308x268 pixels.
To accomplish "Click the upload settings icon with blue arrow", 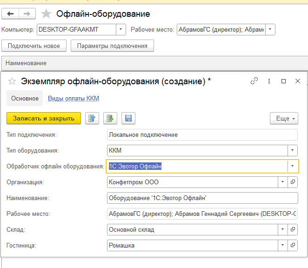I will click(92, 118).
